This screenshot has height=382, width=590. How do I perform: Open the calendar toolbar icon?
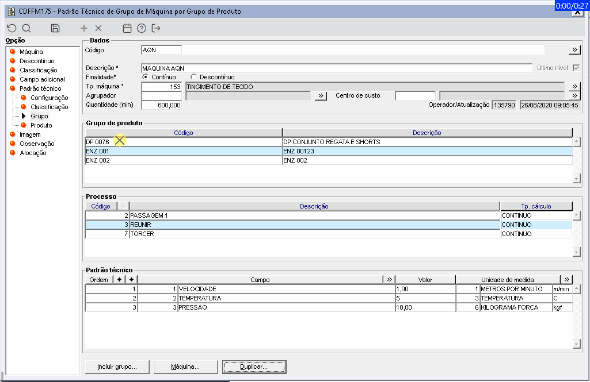(127, 28)
